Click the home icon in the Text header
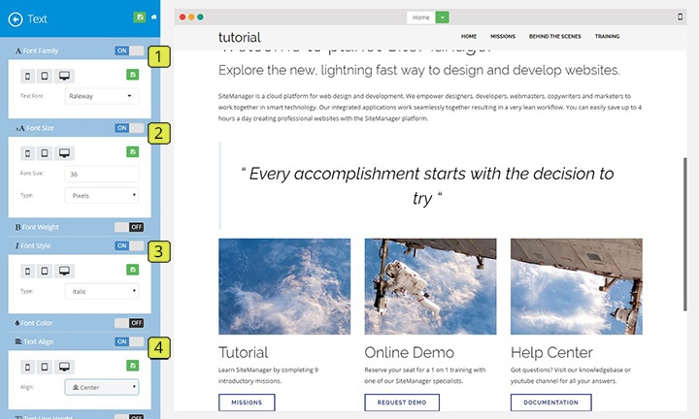This screenshot has height=419, width=699. pyautogui.click(x=153, y=17)
